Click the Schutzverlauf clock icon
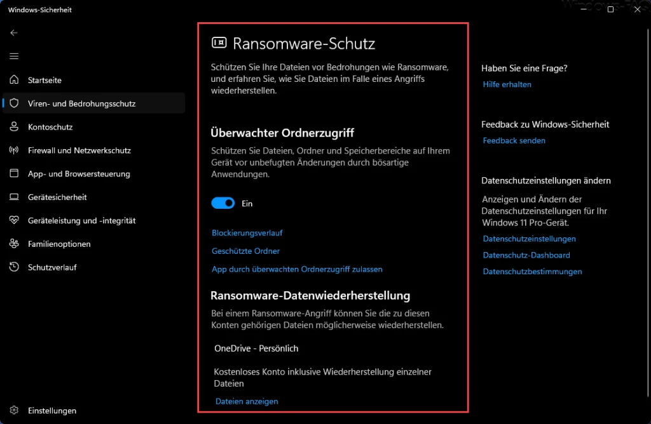Screen dimensions: 651x424 click(14, 267)
